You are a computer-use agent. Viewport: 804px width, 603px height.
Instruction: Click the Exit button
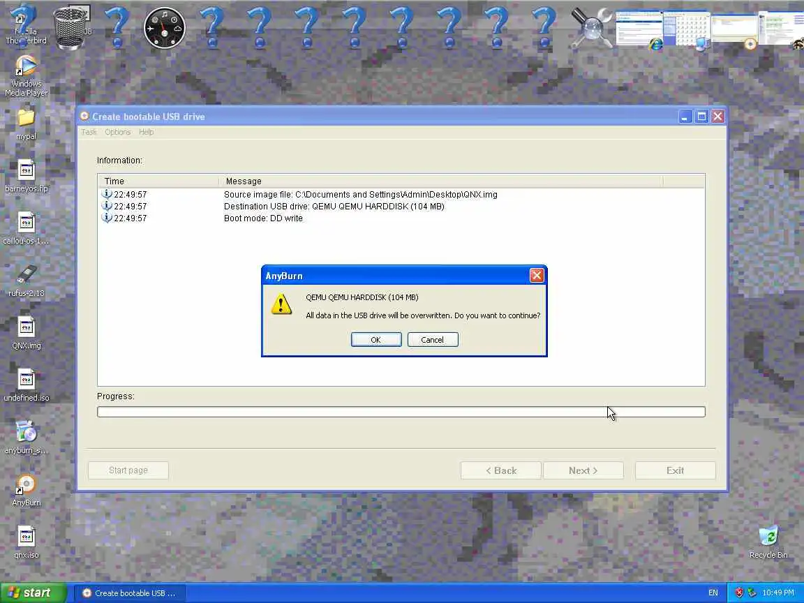click(x=675, y=470)
